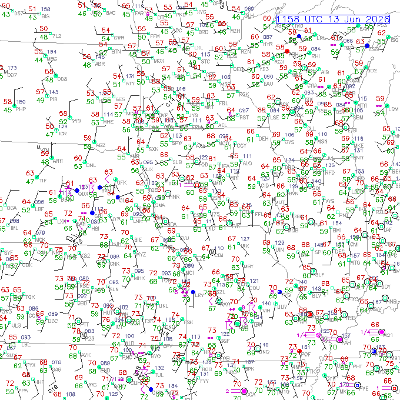This screenshot has height=400, width=400.
Task: Click the circled station marker at HNR
Action: (168, 194)
